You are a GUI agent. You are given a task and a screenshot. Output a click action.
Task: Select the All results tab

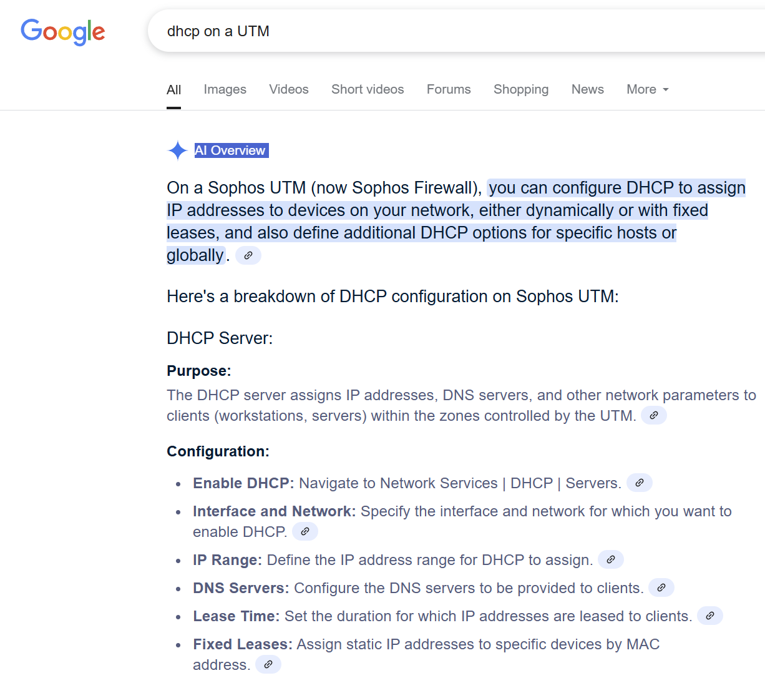173,90
